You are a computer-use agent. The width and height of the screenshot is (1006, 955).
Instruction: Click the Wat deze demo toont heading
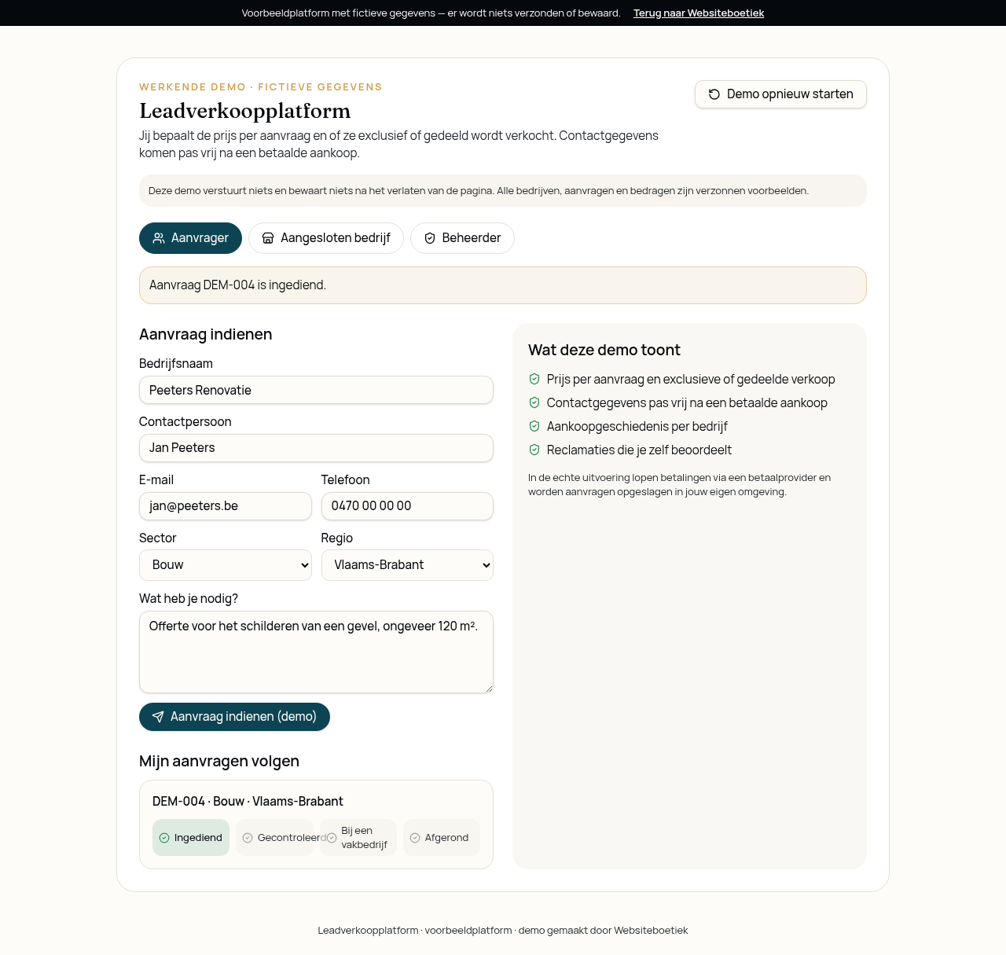pyautogui.click(x=604, y=351)
